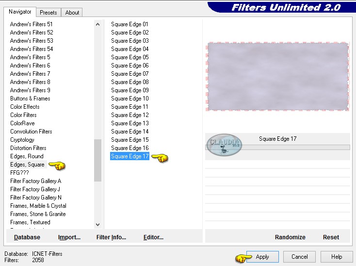The image size is (356, 266).
Task: Pick the Square Edge 01 filter
Action: tap(129, 24)
